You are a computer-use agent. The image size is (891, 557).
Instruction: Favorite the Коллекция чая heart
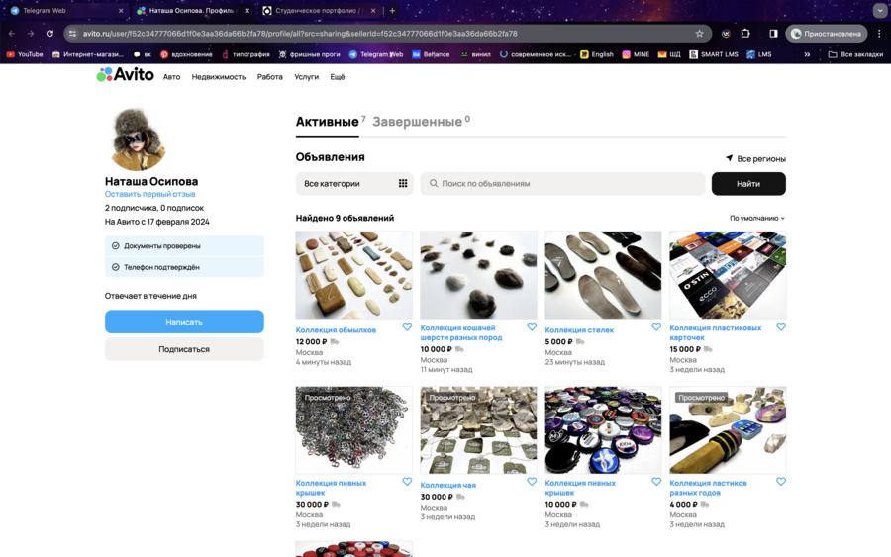point(532,482)
